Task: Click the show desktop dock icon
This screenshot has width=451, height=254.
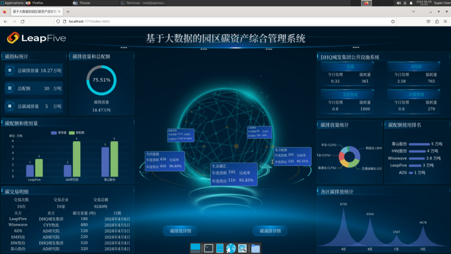Action: [195, 248]
